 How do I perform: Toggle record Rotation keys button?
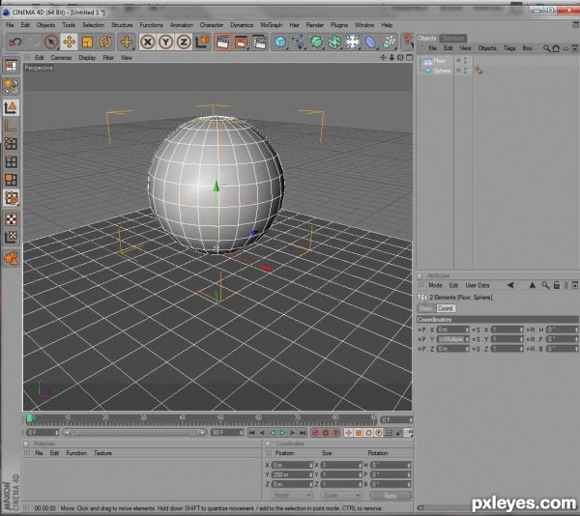pos(368,433)
